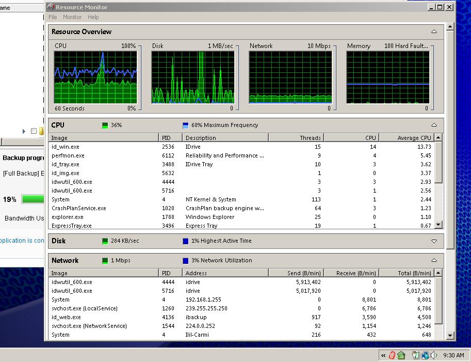Click the Resource Monitor title bar icon

[x=51, y=7]
